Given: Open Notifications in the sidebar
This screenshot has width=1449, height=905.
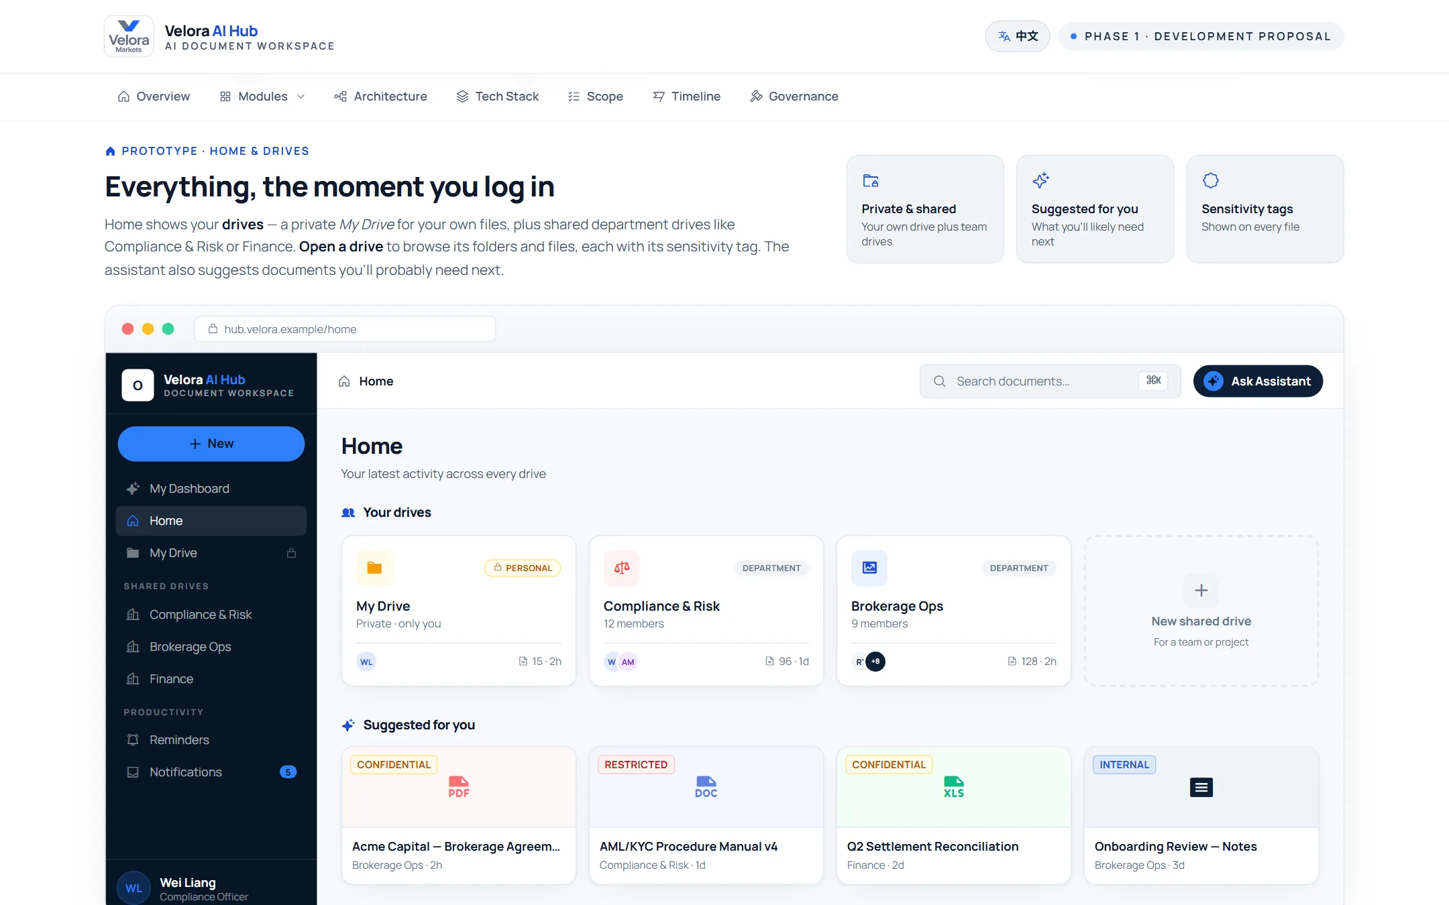Looking at the screenshot, I should (211, 772).
